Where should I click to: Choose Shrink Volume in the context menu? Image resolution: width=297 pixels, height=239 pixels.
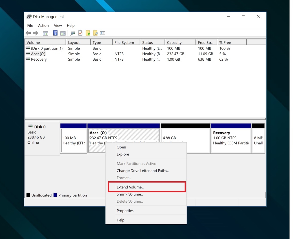(x=130, y=194)
